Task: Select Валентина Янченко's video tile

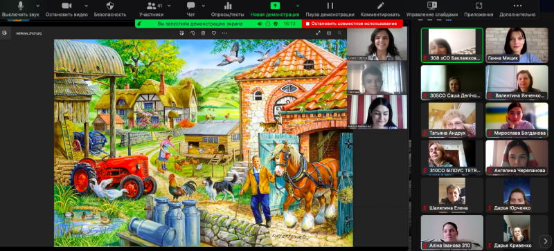Action: (517, 82)
